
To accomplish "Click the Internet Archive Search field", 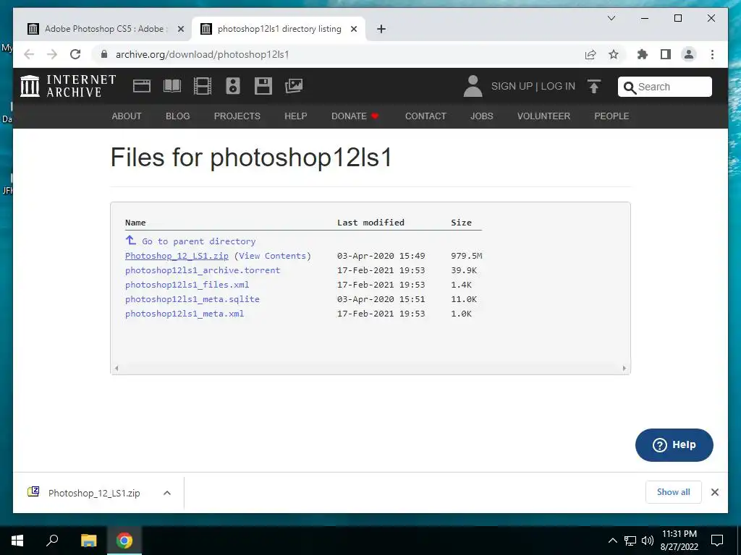I will (x=664, y=87).
